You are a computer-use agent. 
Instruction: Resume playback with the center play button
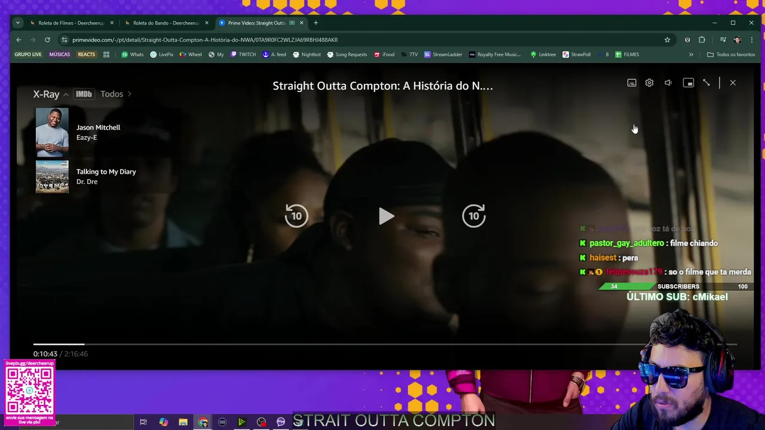(x=386, y=216)
